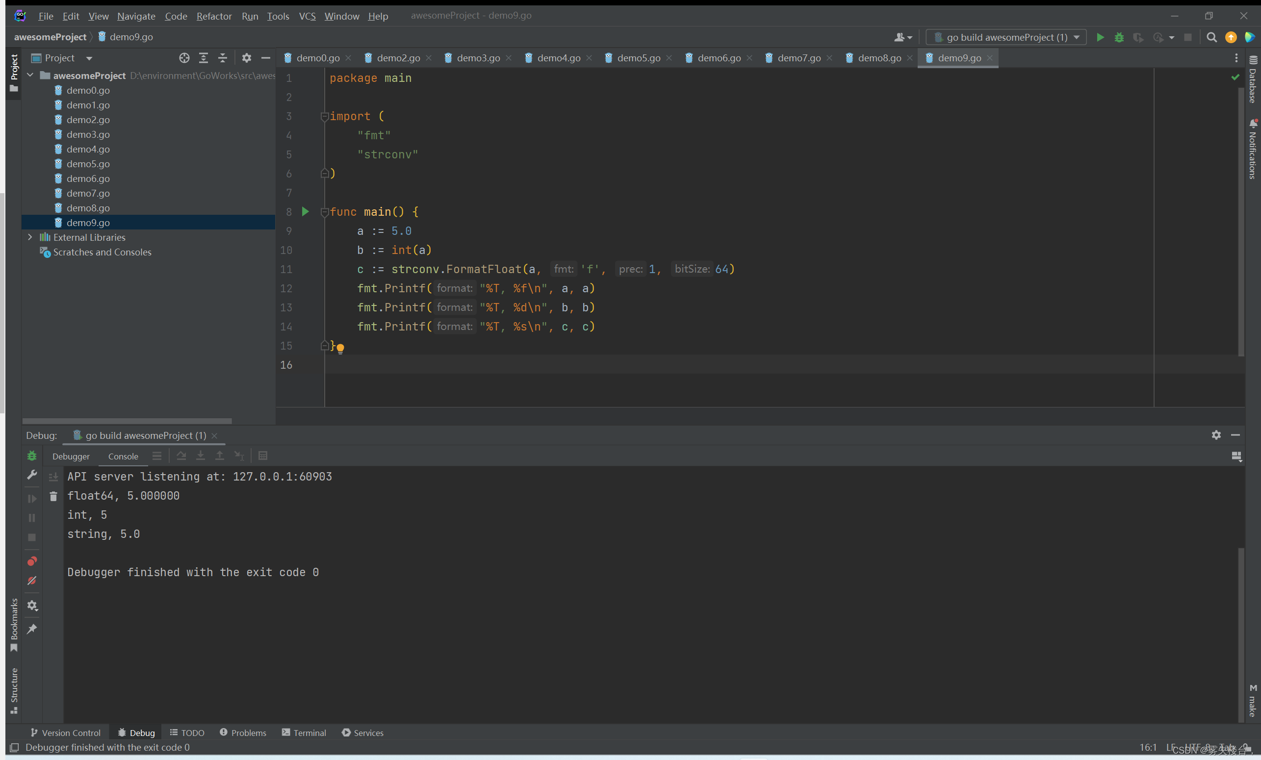This screenshot has width=1261, height=760.
Task: Open Version Control tool window
Action: [66, 733]
